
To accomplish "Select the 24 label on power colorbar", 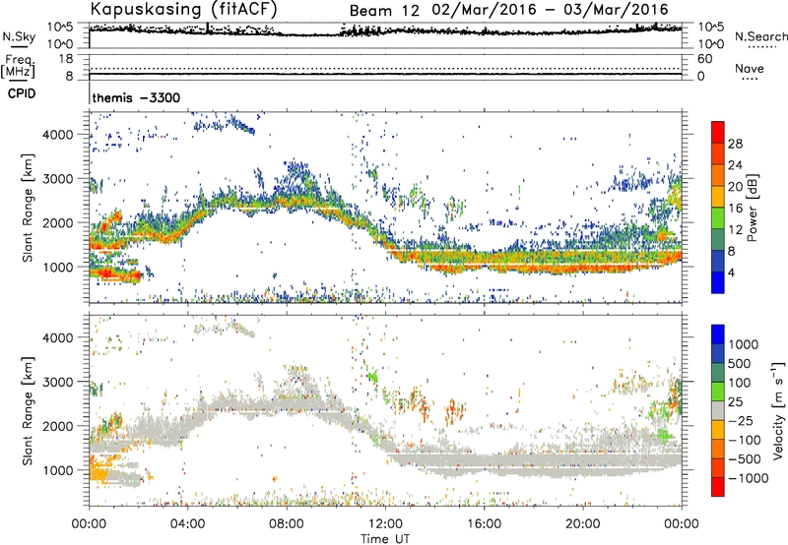I will pyautogui.click(x=735, y=165).
